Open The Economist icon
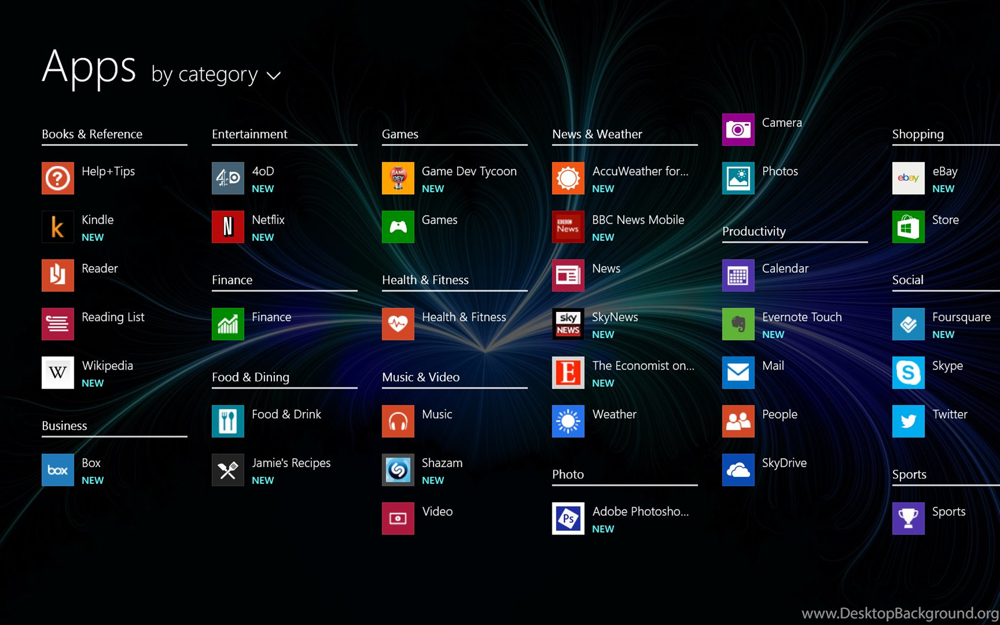This screenshot has height=625, width=1000. pyautogui.click(x=568, y=373)
